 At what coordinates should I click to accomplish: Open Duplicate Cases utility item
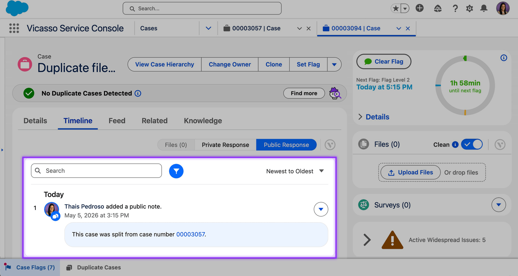click(93, 267)
